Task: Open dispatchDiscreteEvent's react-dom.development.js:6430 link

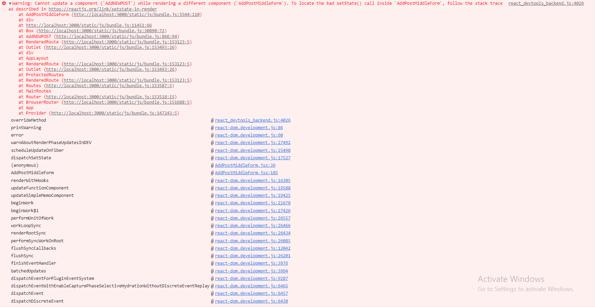Action: coord(251,301)
